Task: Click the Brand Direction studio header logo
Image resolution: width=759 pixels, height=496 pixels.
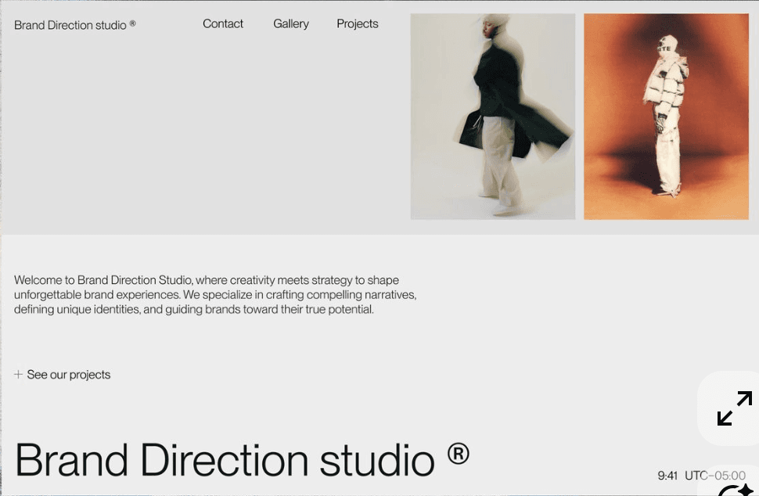Action: pos(70,25)
